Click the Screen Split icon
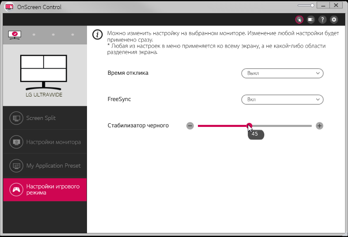Image resolution: width=348 pixels, height=237 pixels. (x=16, y=118)
